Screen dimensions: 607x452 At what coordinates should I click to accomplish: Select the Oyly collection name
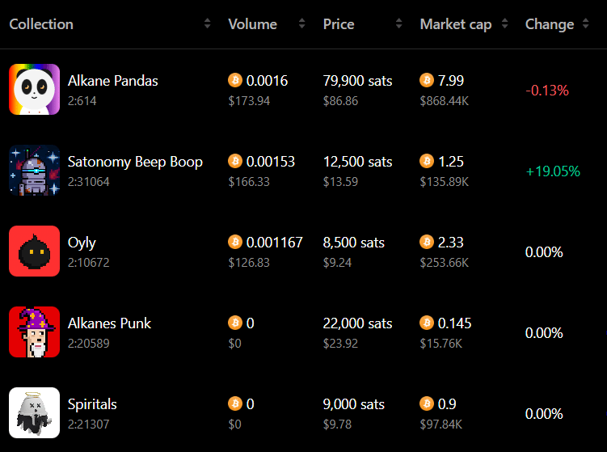(82, 243)
